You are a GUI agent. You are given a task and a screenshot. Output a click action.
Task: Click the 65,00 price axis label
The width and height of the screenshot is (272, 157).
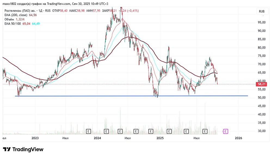tap(262, 73)
